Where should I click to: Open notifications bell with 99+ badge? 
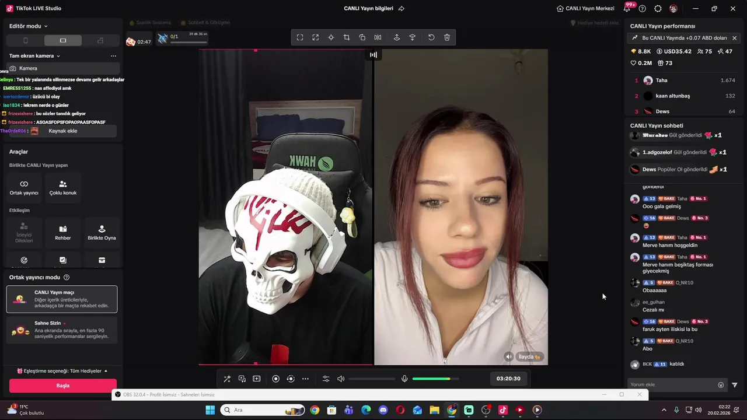[627, 8]
